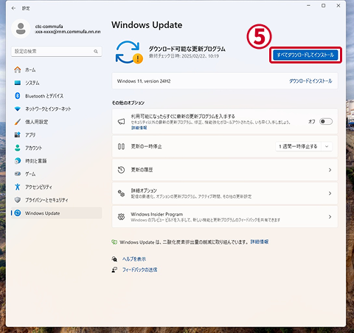
Task: Click ダウンロードとインストール for version 24H2
Action: click(x=310, y=81)
